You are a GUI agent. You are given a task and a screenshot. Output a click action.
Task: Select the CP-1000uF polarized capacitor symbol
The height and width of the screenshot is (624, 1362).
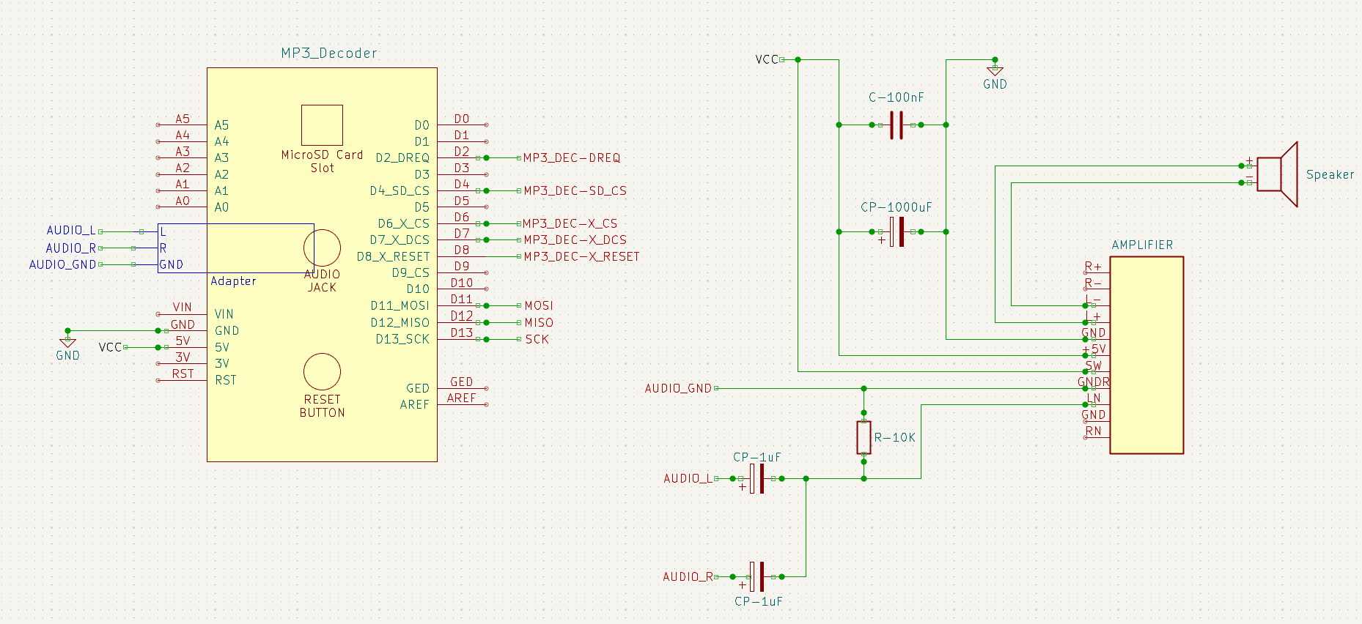(x=896, y=231)
